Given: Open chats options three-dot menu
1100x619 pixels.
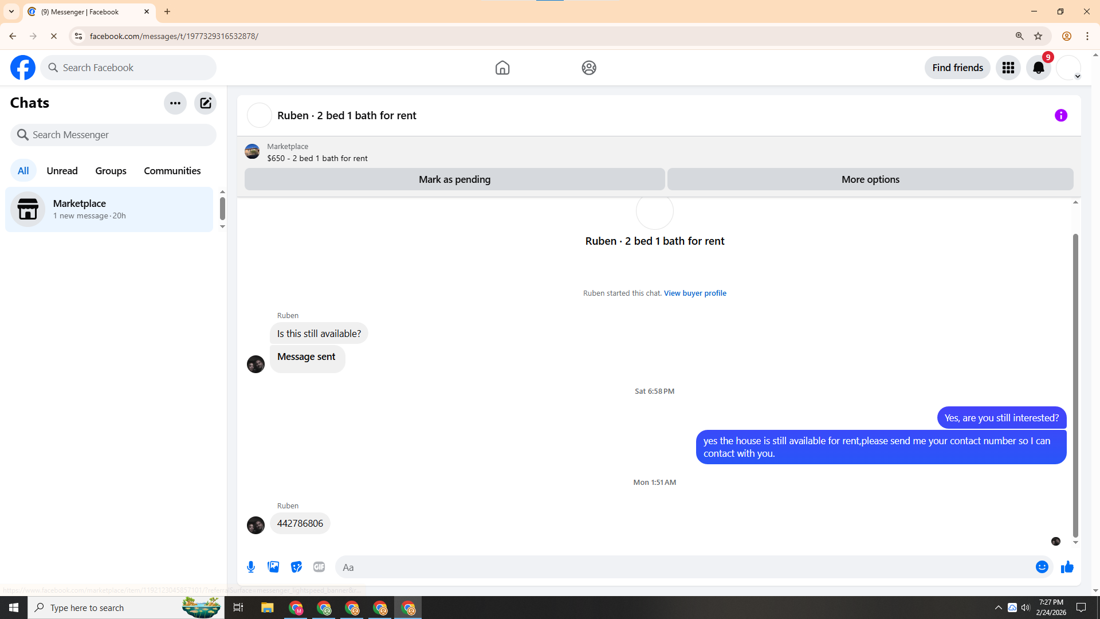Looking at the screenshot, I should tap(175, 103).
